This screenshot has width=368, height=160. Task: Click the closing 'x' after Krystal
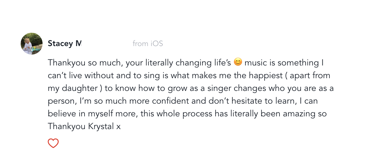[x=119, y=127]
